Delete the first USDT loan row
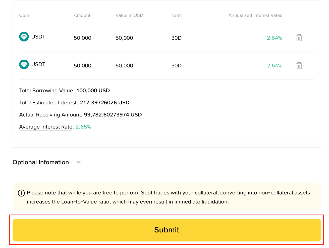This screenshot has width=329, height=248. (x=299, y=38)
